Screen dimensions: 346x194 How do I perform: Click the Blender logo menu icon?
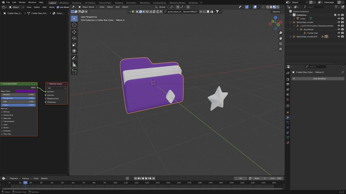tap(3, 2)
